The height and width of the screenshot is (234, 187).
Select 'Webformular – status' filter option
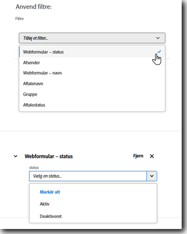92,52
